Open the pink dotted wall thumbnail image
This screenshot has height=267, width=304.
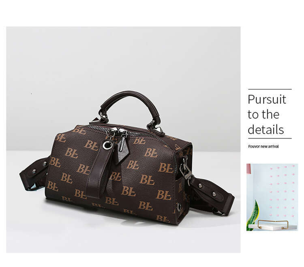point(272,197)
